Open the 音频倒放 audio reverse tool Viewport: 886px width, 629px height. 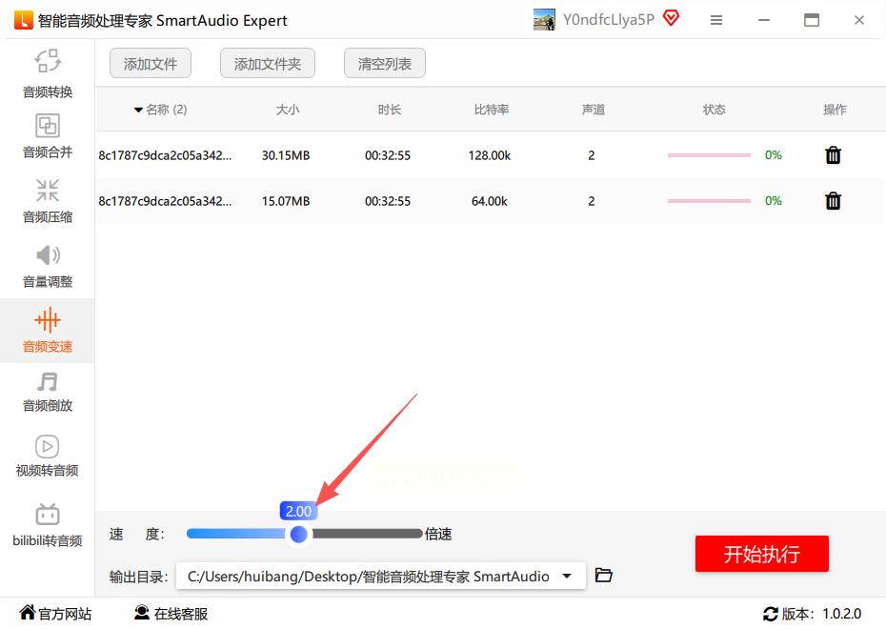[x=48, y=393]
